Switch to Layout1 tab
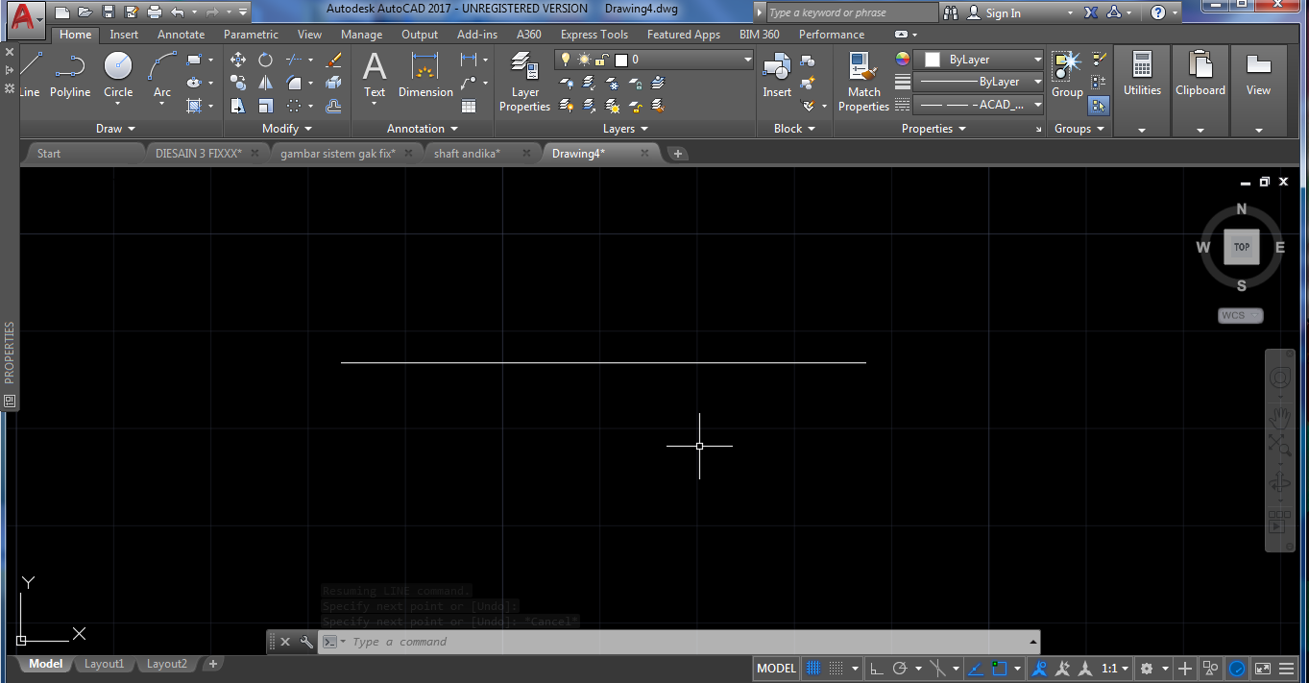Image resolution: width=1309 pixels, height=683 pixels. point(104,664)
